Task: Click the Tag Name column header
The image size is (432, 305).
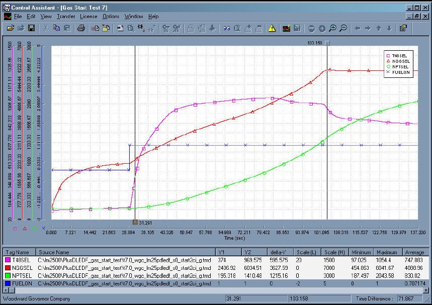Action: (x=19, y=252)
